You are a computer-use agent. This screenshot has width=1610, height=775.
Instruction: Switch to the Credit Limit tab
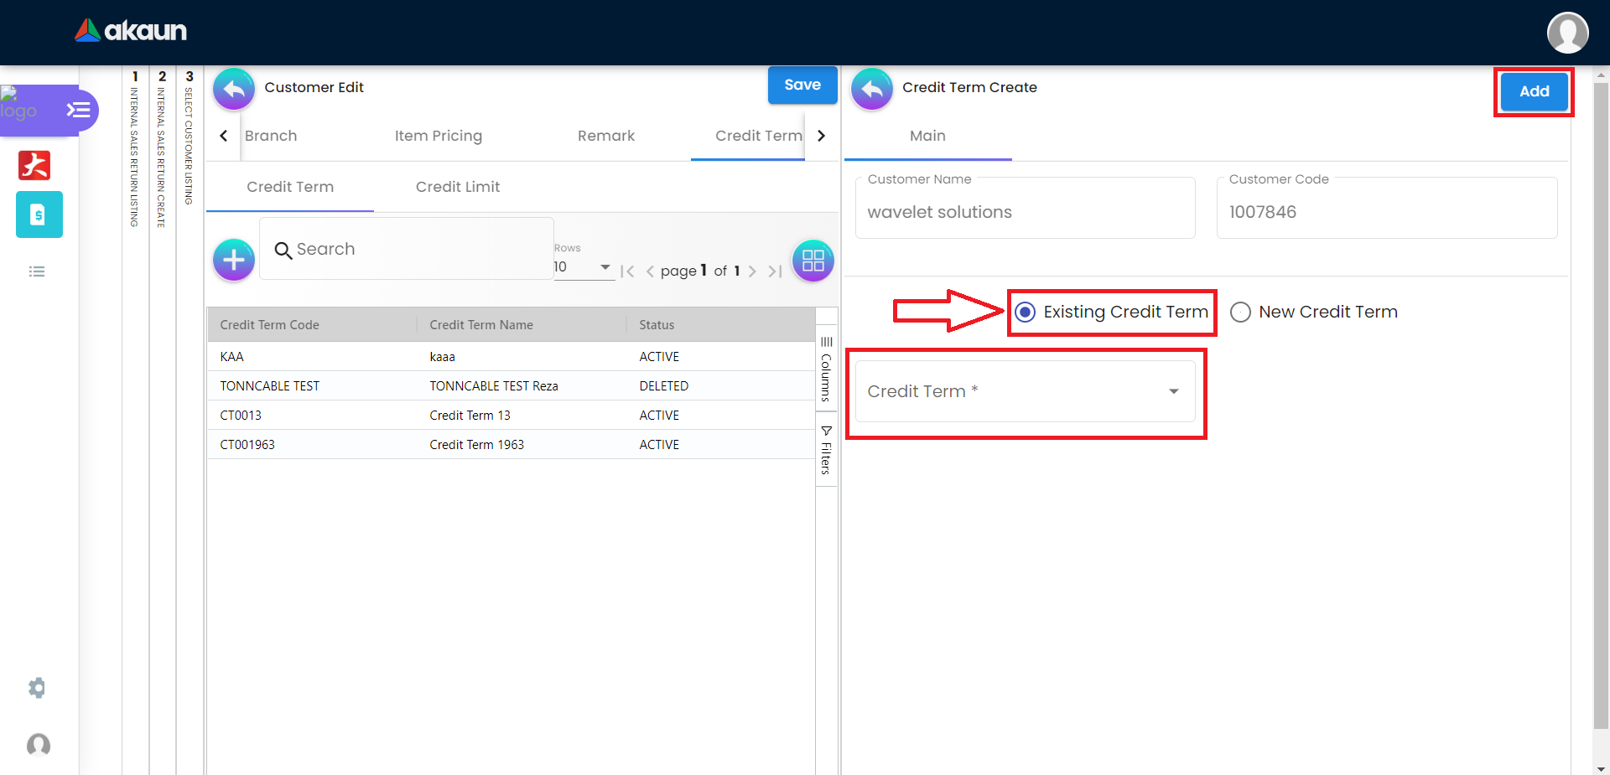(457, 187)
